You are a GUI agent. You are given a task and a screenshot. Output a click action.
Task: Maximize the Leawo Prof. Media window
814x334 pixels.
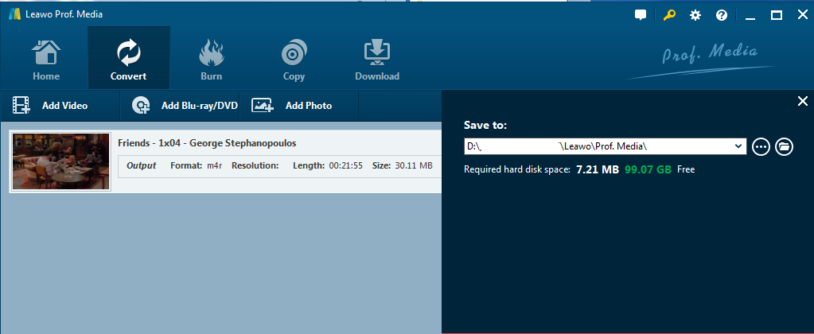click(x=777, y=15)
